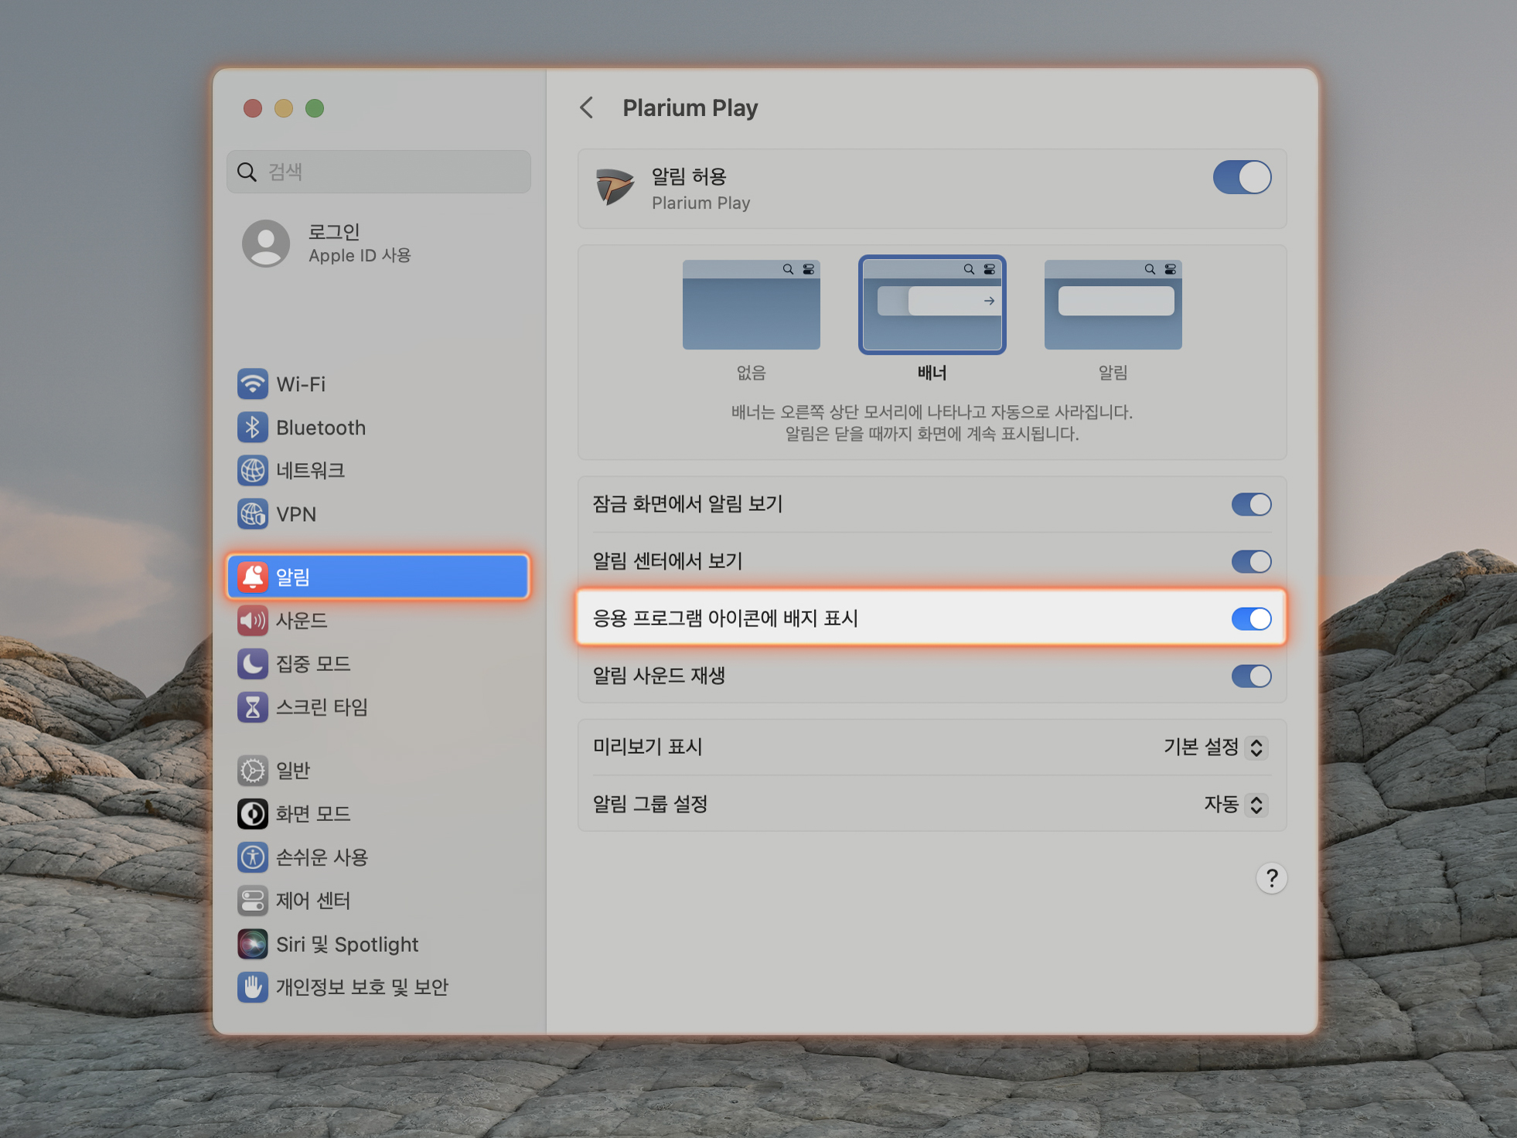Turn off 알림 사운드 재생 toggle
Viewport: 1517px width, 1138px height.
[x=1250, y=676]
